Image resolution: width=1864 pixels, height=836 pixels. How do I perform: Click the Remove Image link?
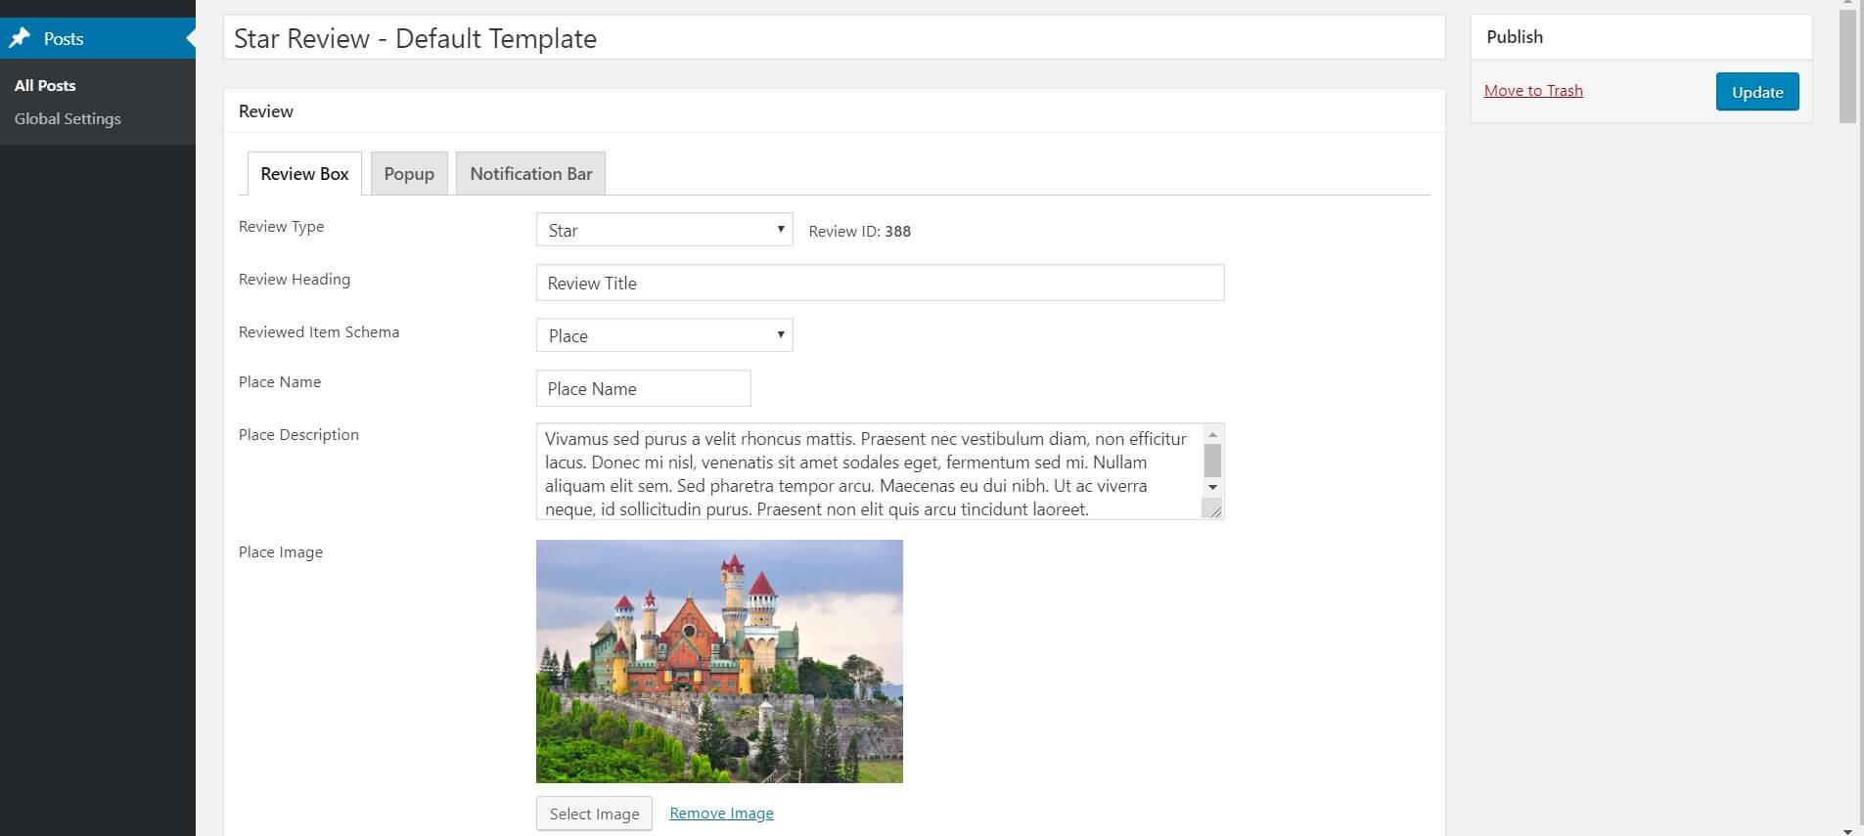[721, 814]
